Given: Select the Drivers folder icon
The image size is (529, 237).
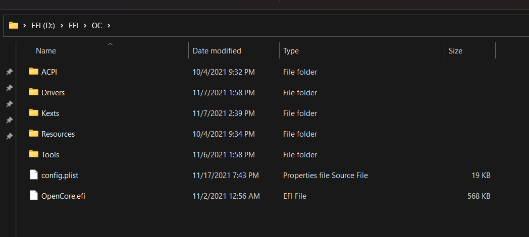Looking at the screenshot, I should 34,92.
